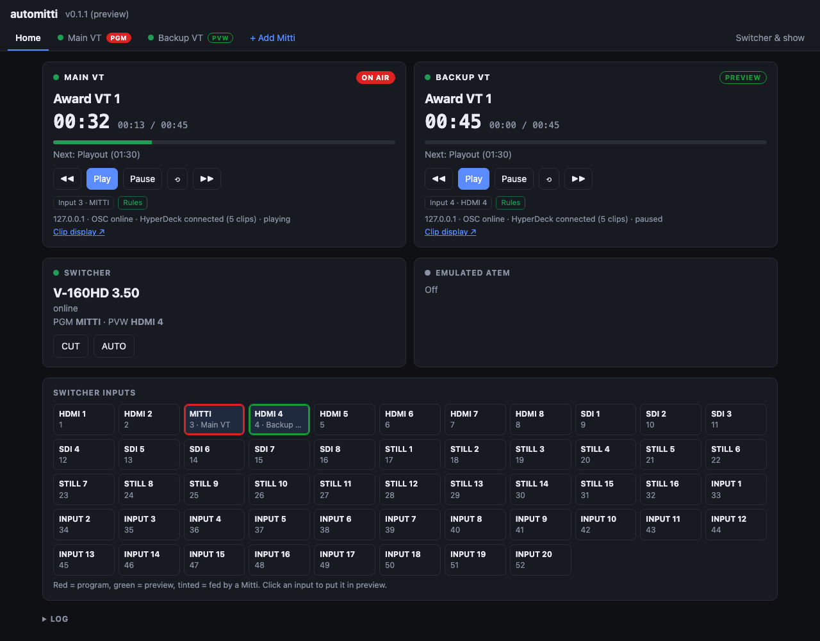Put SDI 3 input in preview
The height and width of the screenshot is (641, 820).
(736, 419)
